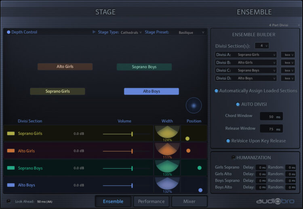This screenshot has width=303, height=209.
Task: Select the Alto Boys block on stage
Action: [151, 91]
